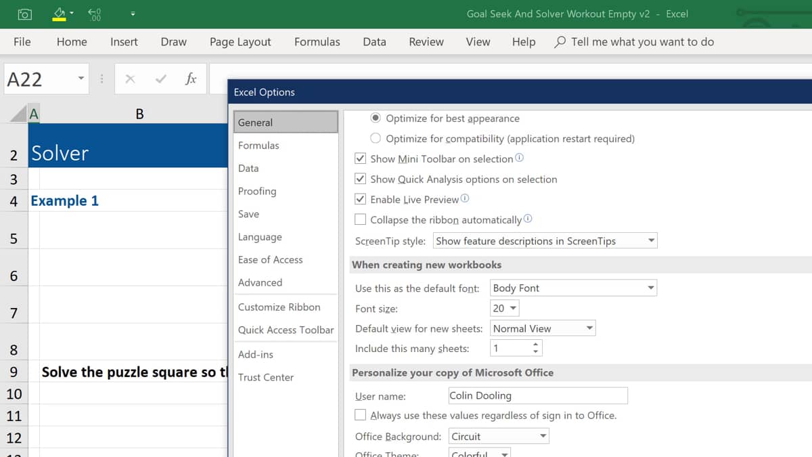Screen dimensions: 812x457
Task: Click info icon beside Enable Live Preview
Action: (465, 198)
